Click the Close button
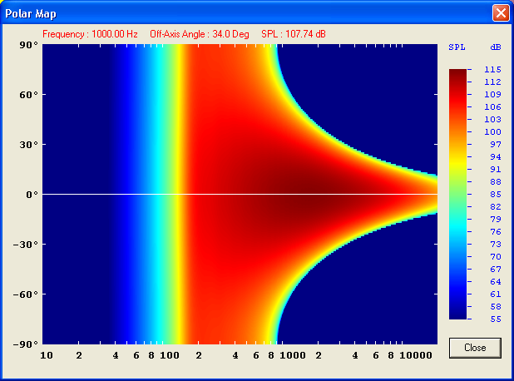This screenshot has width=514, height=381. (x=475, y=348)
